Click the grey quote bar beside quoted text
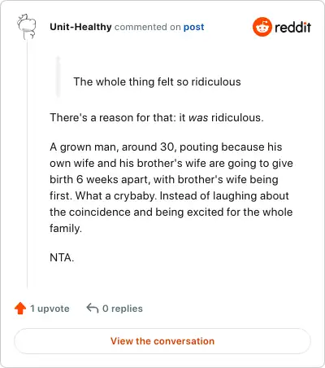The width and height of the screenshot is (325, 368). (58, 77)
